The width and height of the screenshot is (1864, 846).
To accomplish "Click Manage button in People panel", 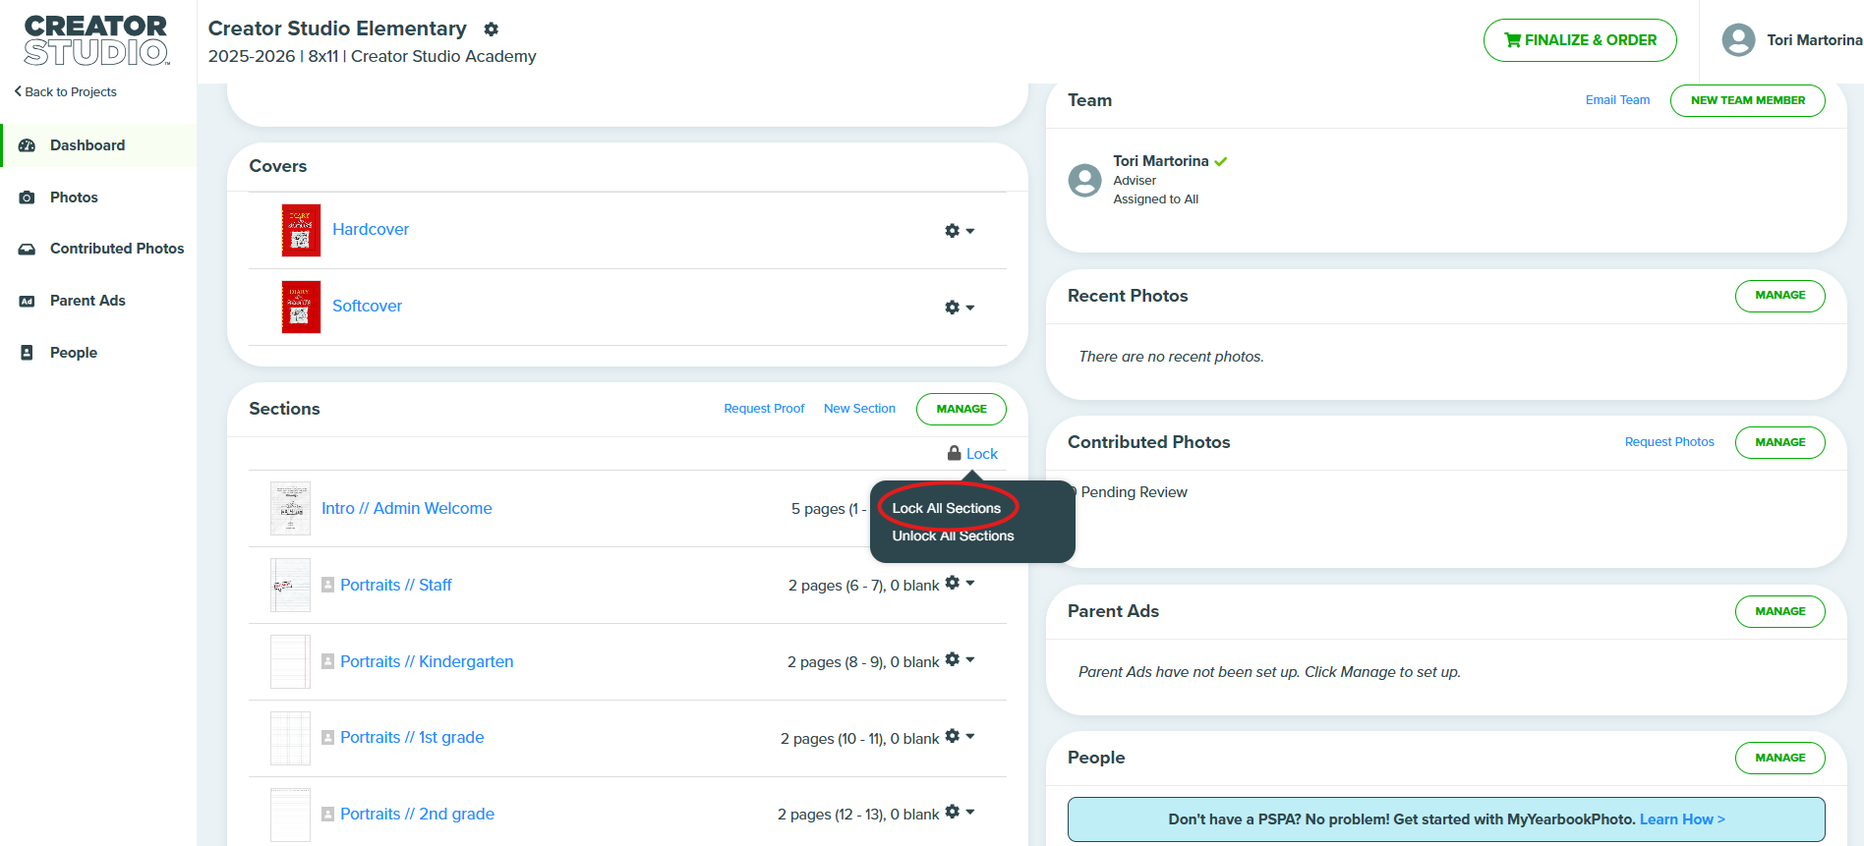I will 1779,758.
